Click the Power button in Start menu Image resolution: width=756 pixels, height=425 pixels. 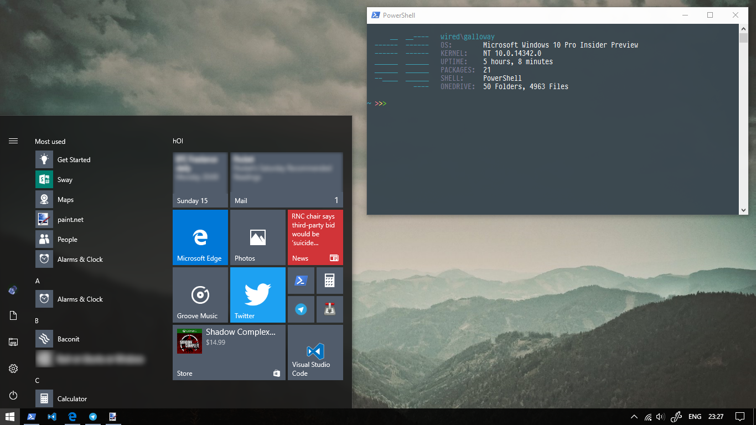tap(13, 395)
